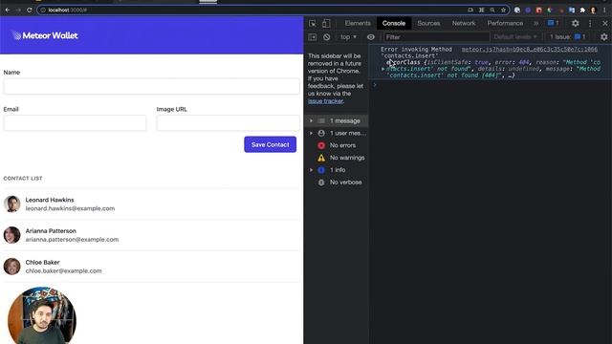Open the Network tab

(464, 23)
